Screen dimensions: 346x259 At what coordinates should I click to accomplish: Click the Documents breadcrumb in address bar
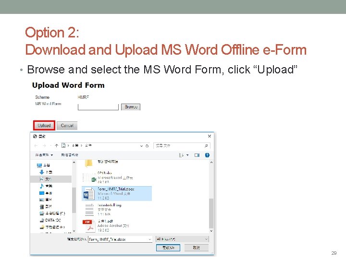pos(88,146)
